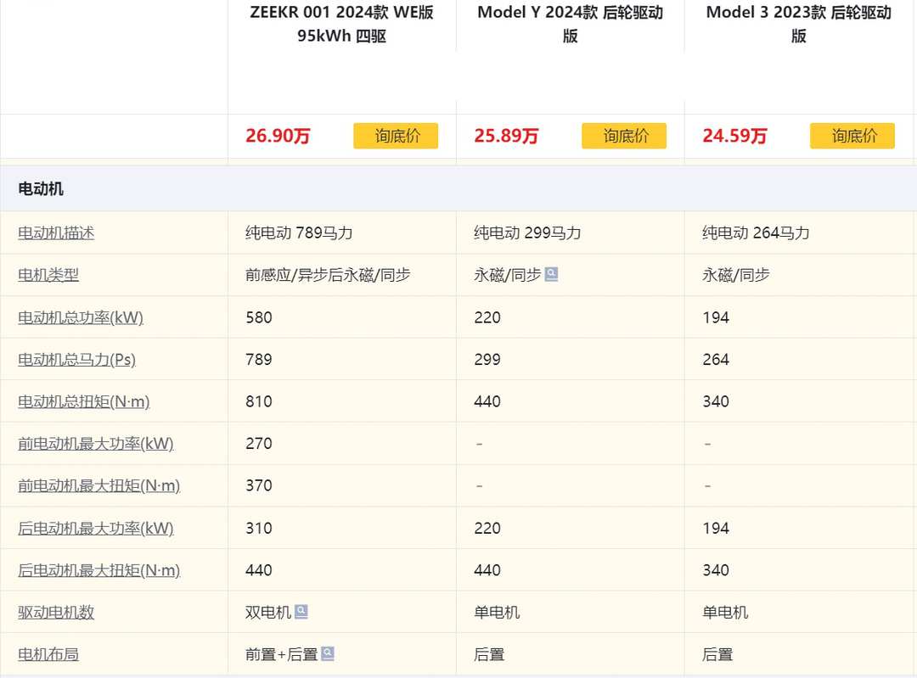This screenshot has height=678, width=917.
Task: Click the 驱动电机数 parameter link
Action: point(56,612)
